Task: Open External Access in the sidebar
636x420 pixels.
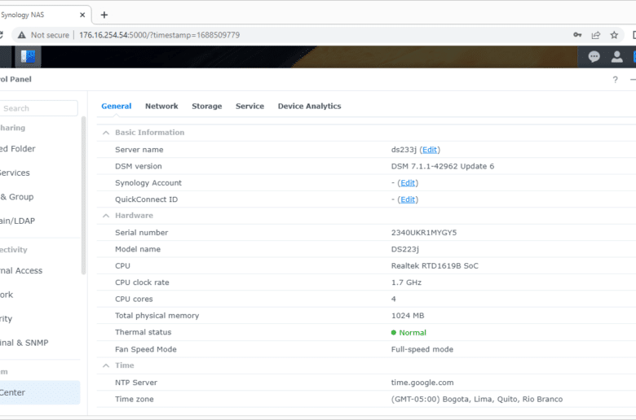Action: [x=21, y=270]
